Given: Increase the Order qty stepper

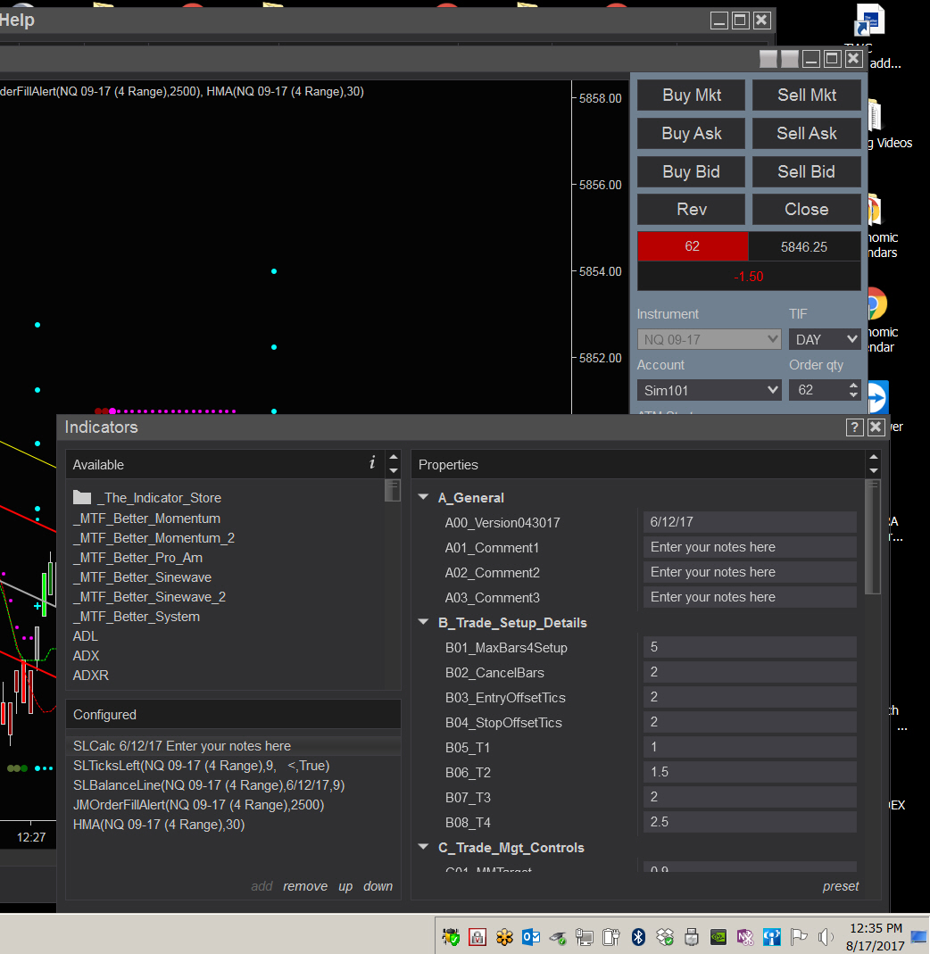Looking at the screenshot, I should [853, 386].
